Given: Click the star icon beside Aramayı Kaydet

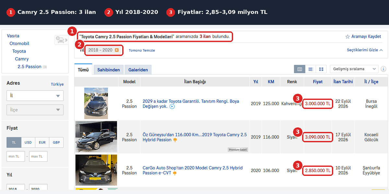Looking at the screenshot, I should pos(348,37).
